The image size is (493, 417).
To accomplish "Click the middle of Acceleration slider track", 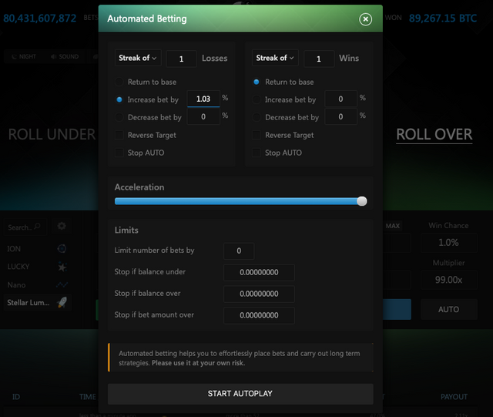I will tap(240, 201).
